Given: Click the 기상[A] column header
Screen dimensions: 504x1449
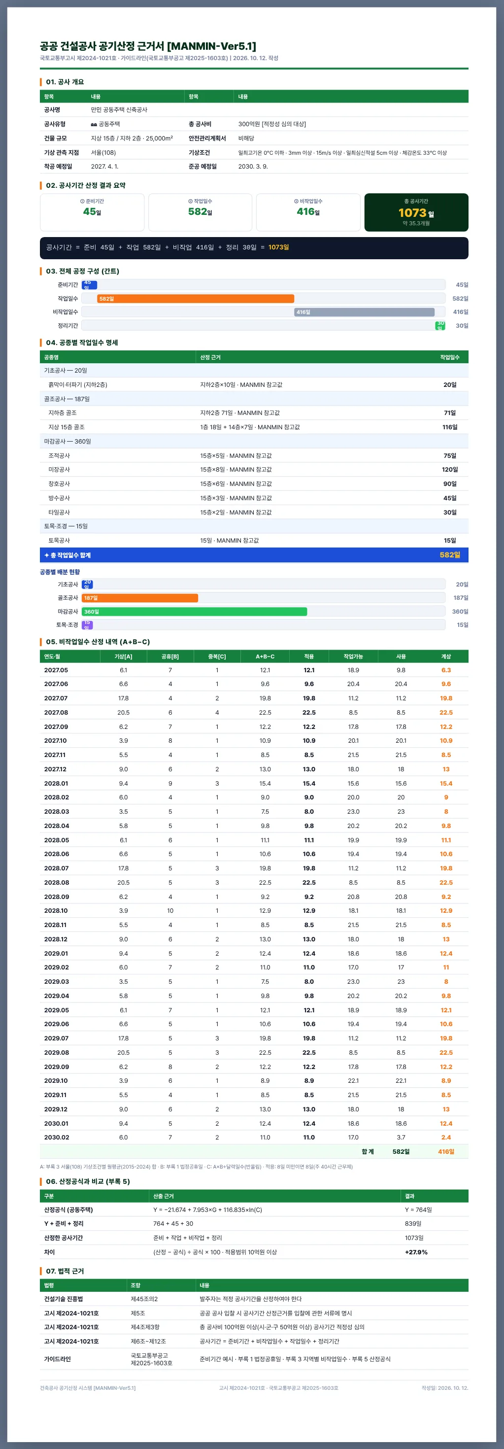Looking at the screenshot, I should click(x=123, y=656).
